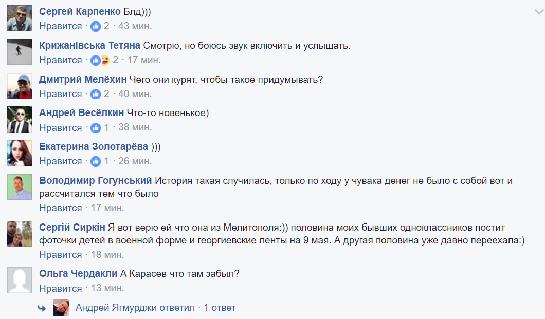Open Дмитрий Мелёхин's avatar thumbnail
The image size is (545, 319).
(20, 86)
